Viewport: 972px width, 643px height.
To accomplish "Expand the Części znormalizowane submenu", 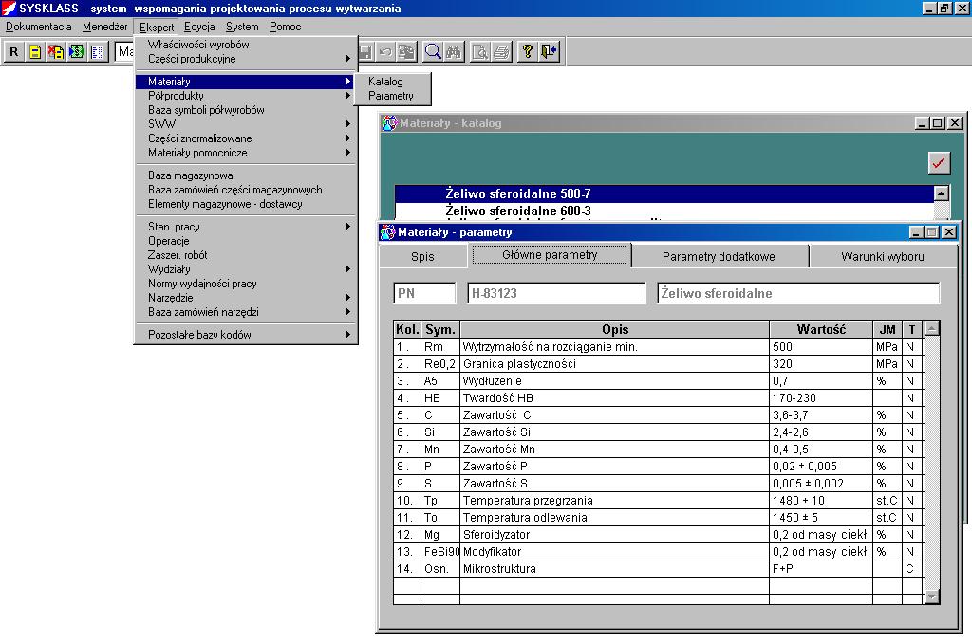I will [246, 138].
